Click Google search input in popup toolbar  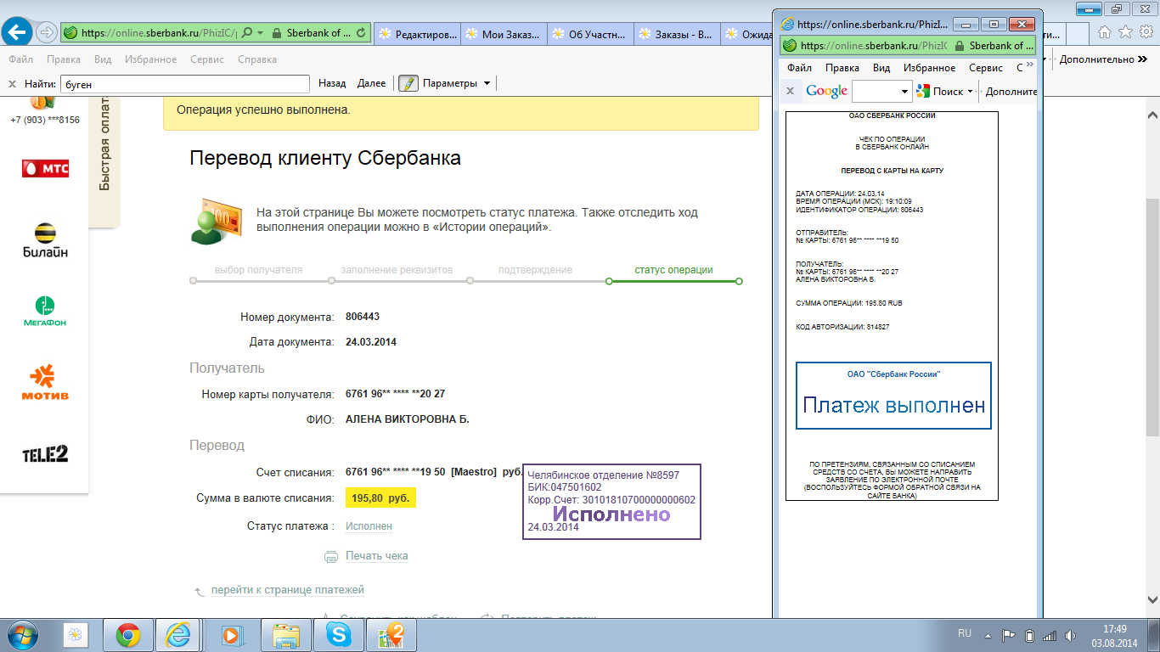(x=876, y=91)
